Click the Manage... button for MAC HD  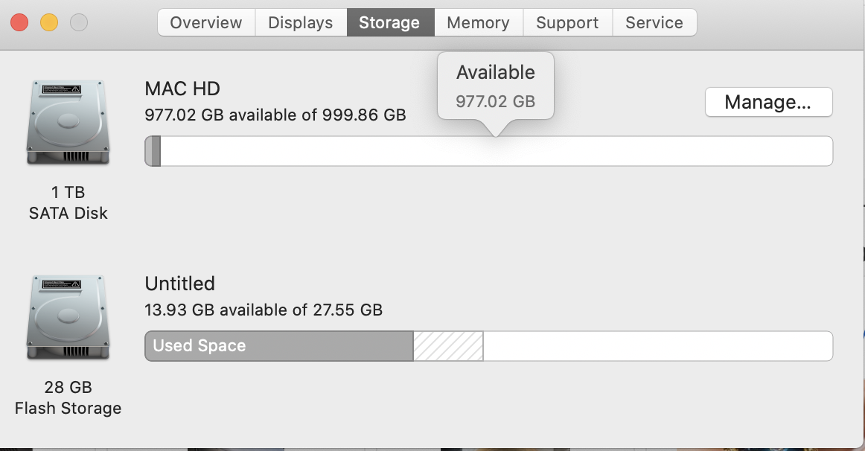(x=768, y=102)
